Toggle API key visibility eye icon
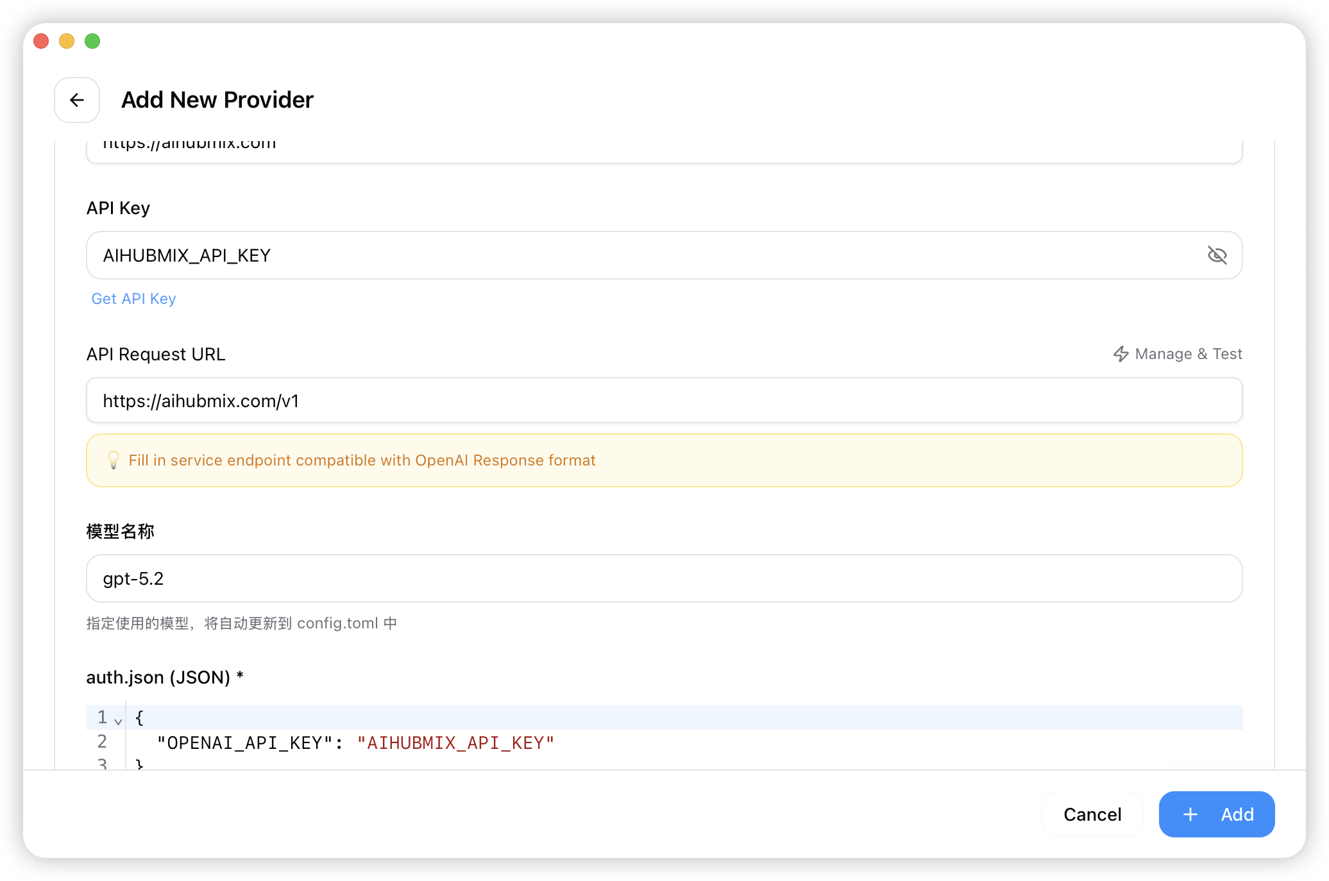1329x881 pixels. pos(1217,255)
